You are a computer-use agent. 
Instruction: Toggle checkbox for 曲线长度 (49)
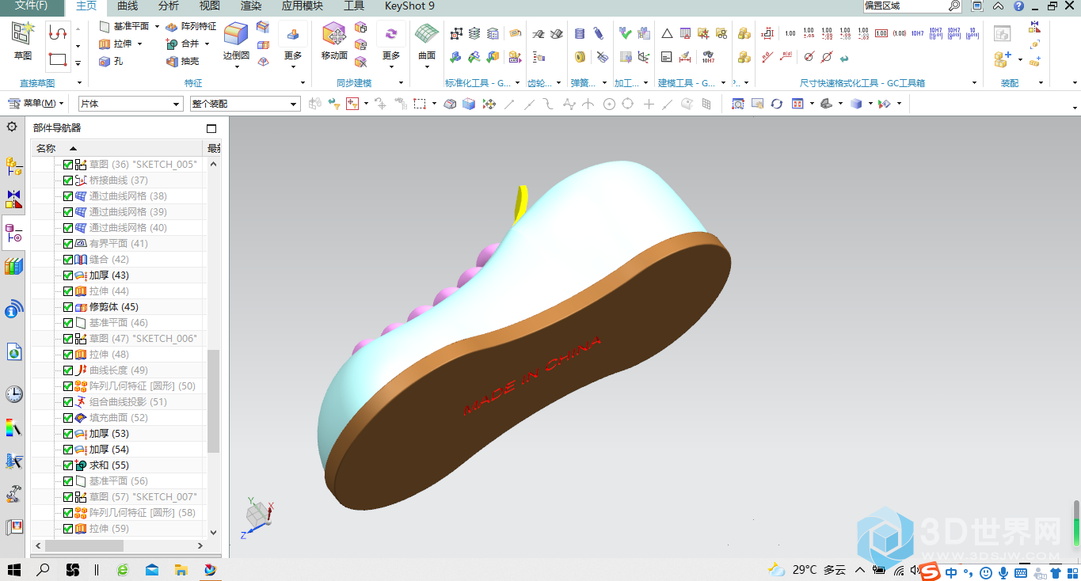click(67, 370)
